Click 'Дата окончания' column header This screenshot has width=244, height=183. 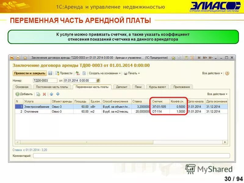click(x=217, y=101)
